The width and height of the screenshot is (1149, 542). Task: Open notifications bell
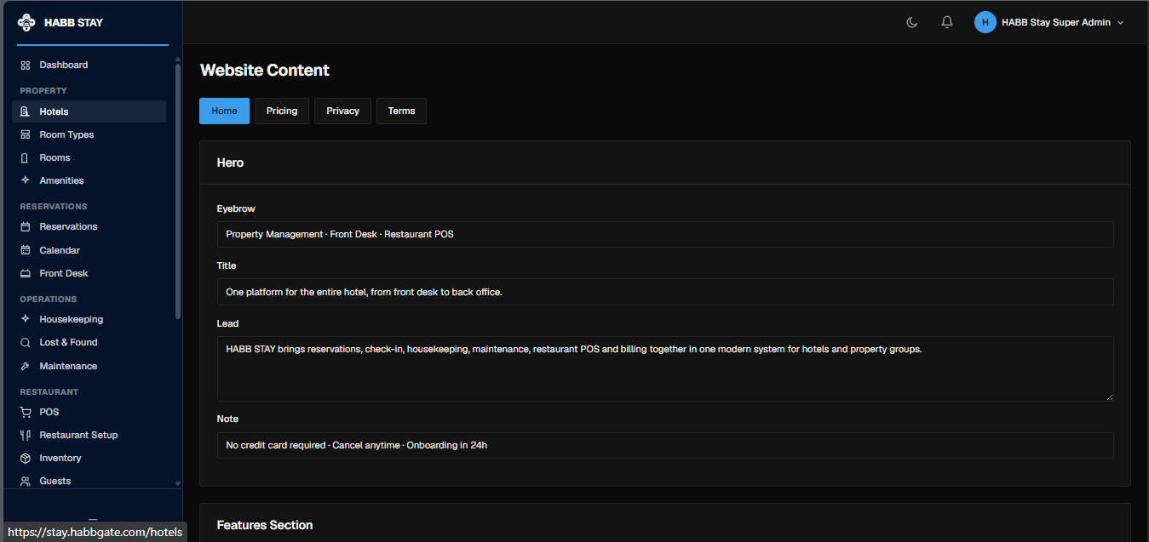(x=947, y=22)
